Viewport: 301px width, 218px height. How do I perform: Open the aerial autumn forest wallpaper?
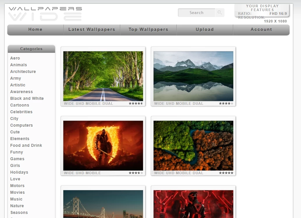point(193,146)
